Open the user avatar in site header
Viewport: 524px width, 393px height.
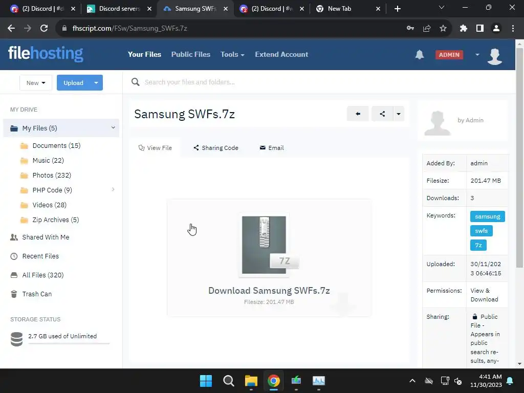pos(495,56)
